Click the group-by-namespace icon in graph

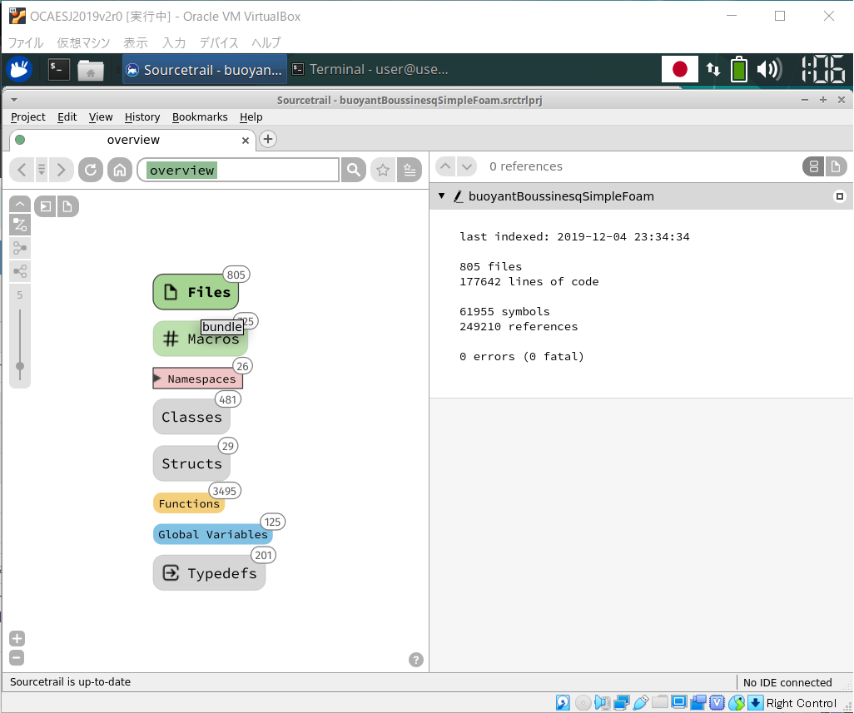point(45,206)
